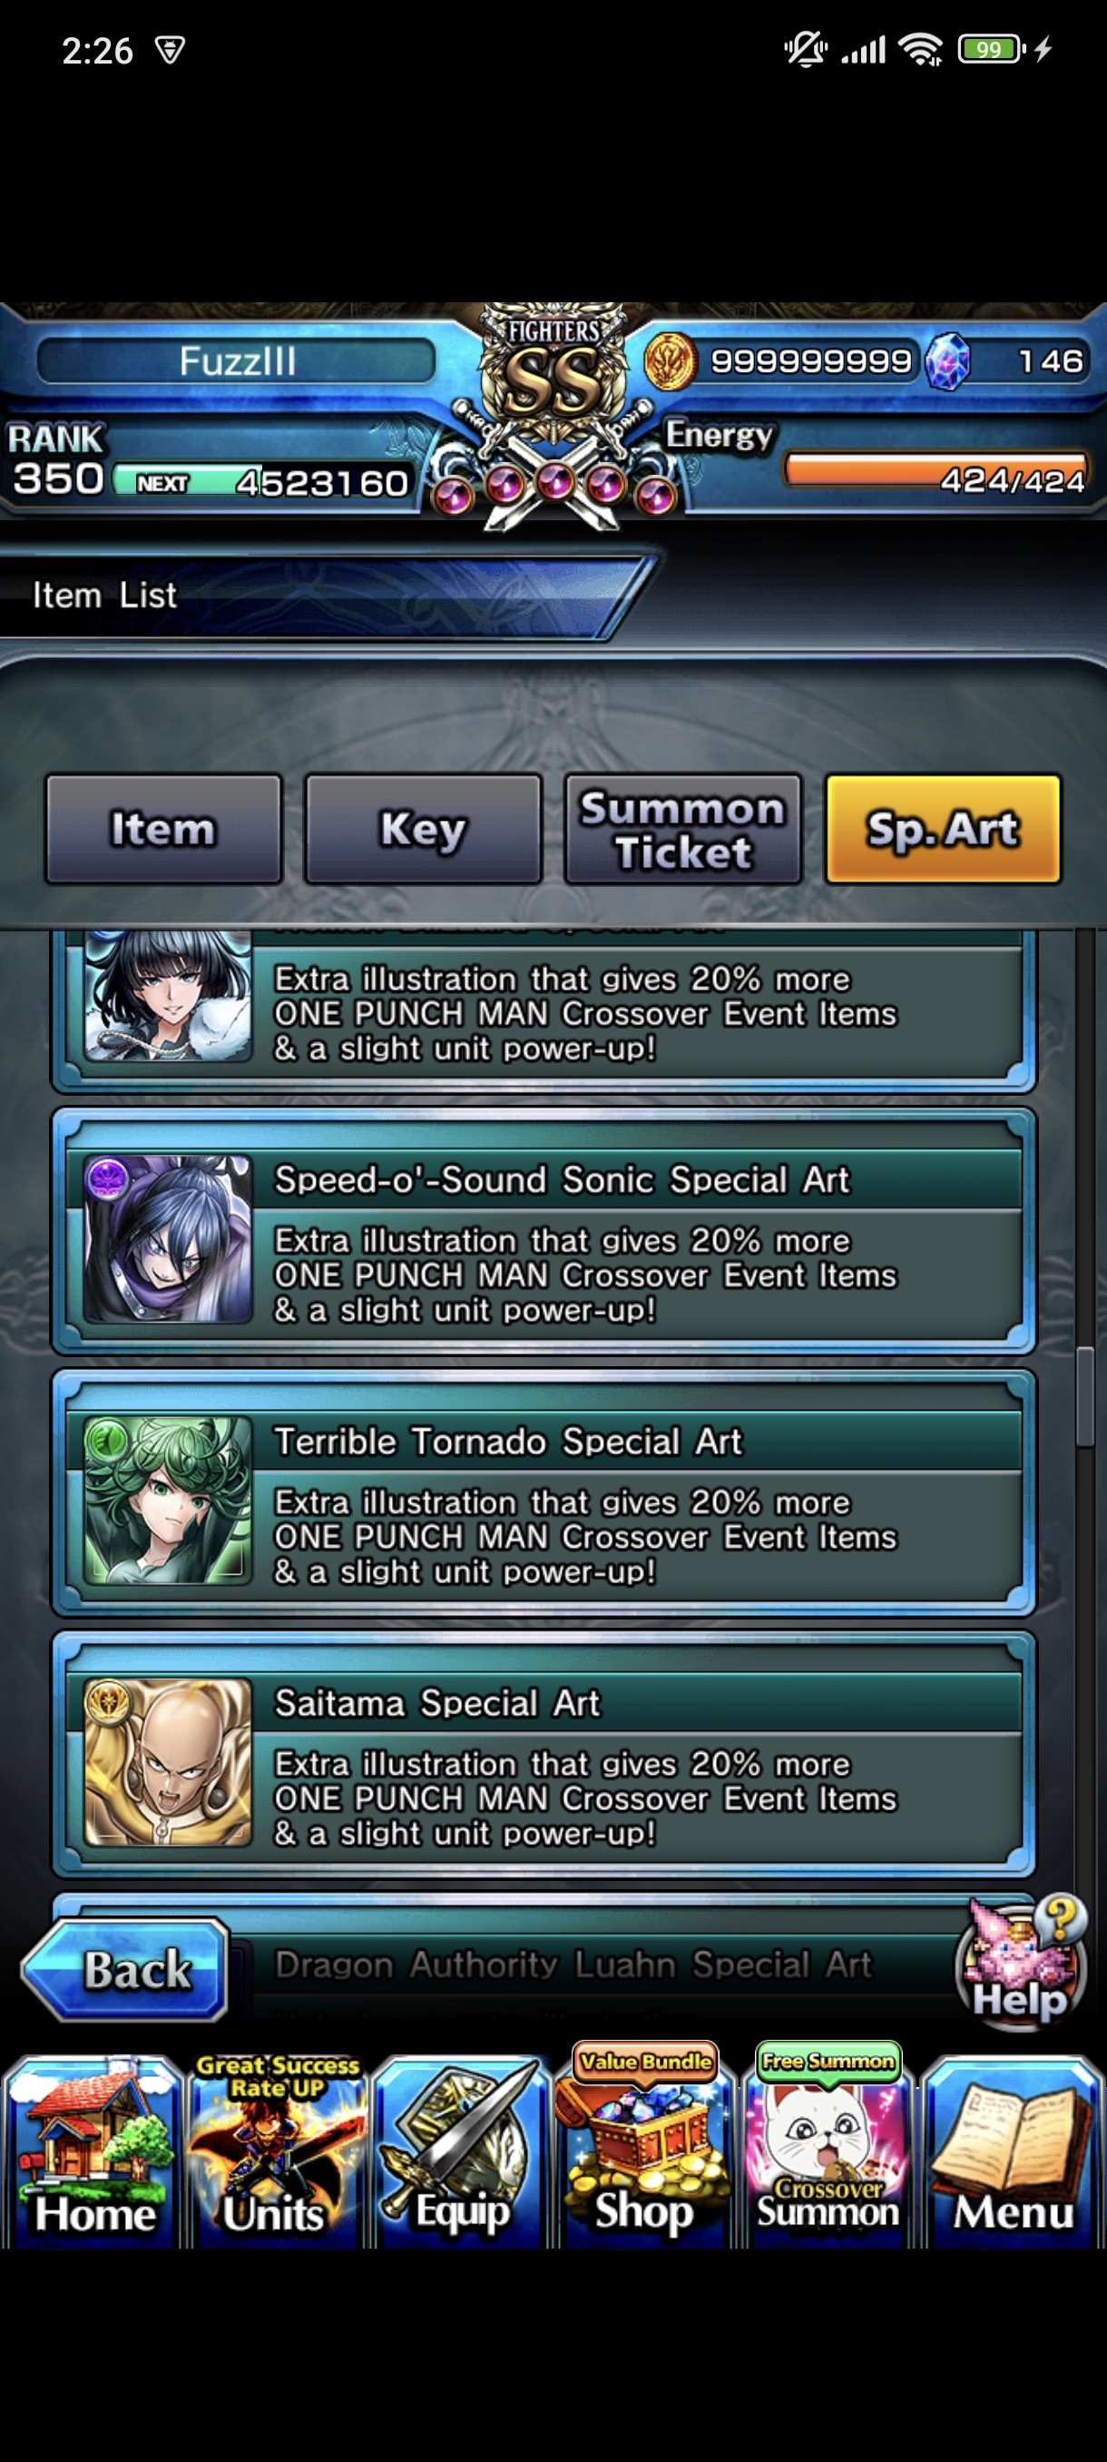Image resolution: width=1107 pixels, height=2462 pixels.
Task: Tap the blue crystal gem icon
Action: (947, 361)
